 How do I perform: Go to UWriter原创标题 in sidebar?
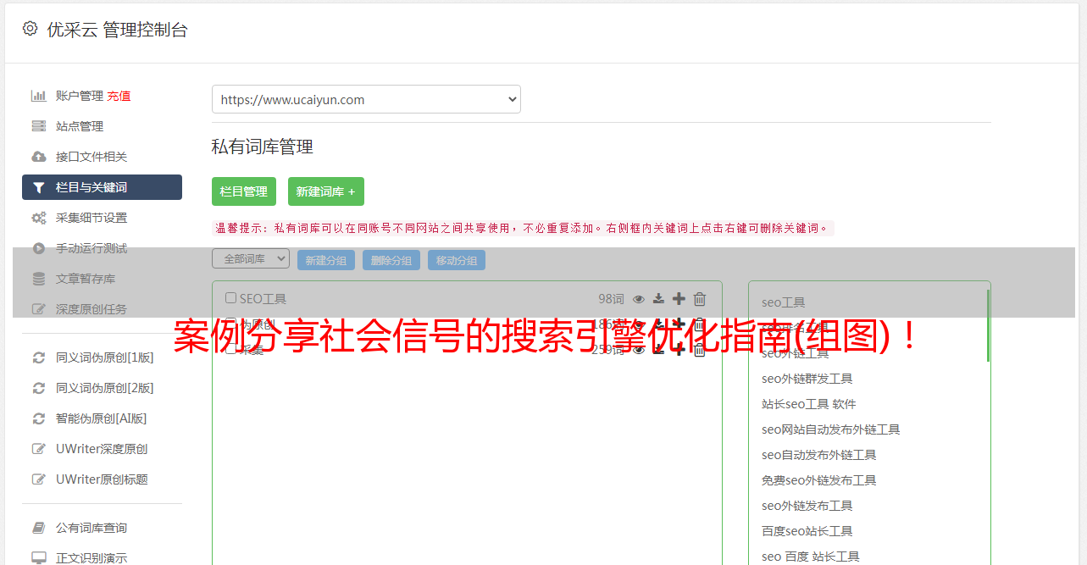coord(102,479)
